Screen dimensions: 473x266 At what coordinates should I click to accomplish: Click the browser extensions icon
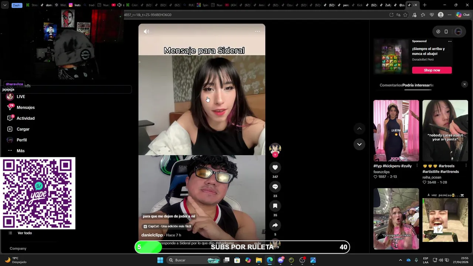414,15
